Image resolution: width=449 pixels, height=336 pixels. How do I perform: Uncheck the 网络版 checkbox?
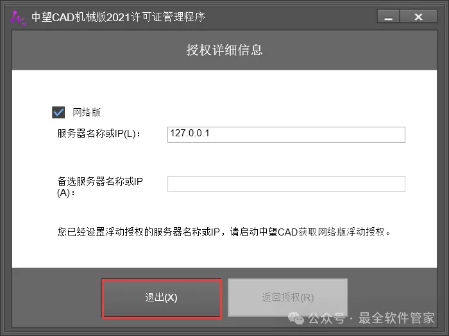pos(58,112)
